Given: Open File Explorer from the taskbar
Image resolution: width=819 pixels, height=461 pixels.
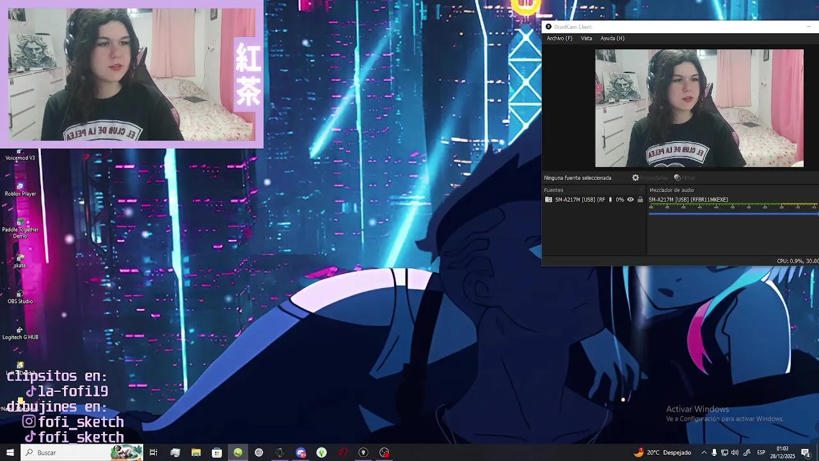Looking at the screenshot, I should (x=196, y=453).
